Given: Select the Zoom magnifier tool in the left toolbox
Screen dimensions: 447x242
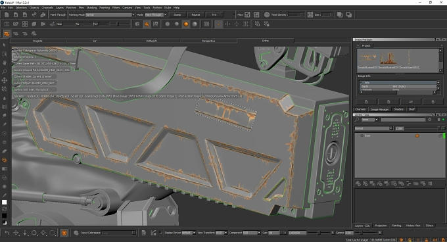Looking at the screenshot, I should [5, 72].
